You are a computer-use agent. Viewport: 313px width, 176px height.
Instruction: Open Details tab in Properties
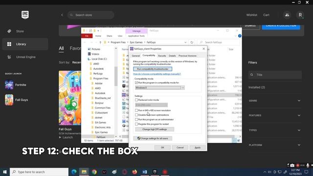click(x=172, y=56)
